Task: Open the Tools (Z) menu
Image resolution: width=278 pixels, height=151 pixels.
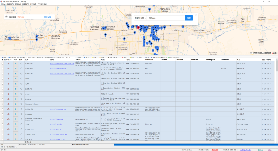Action: [33, 4]
